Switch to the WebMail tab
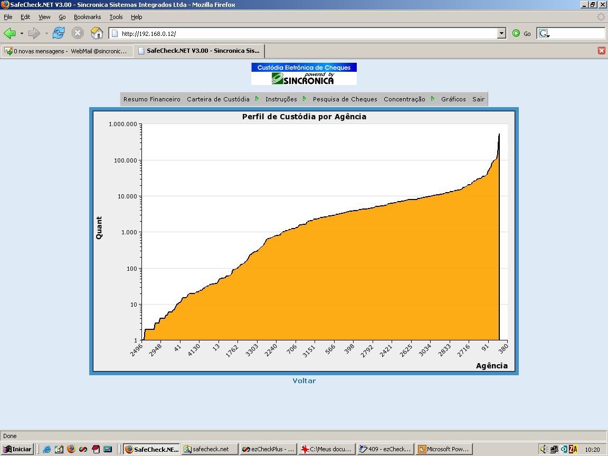Screen dimensions: 608x456 point(66,51)
